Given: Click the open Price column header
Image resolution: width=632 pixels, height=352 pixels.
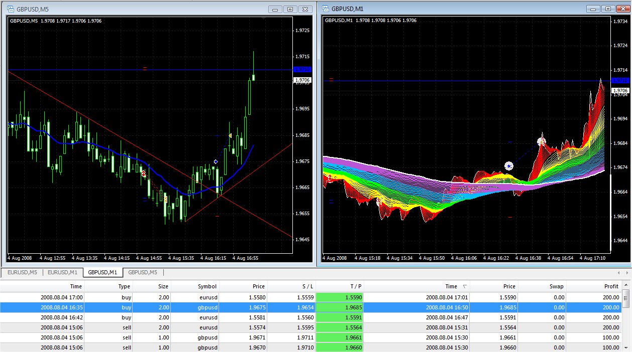Looking at the screenshot, I should pyautogui.click(x=243, y=286).
